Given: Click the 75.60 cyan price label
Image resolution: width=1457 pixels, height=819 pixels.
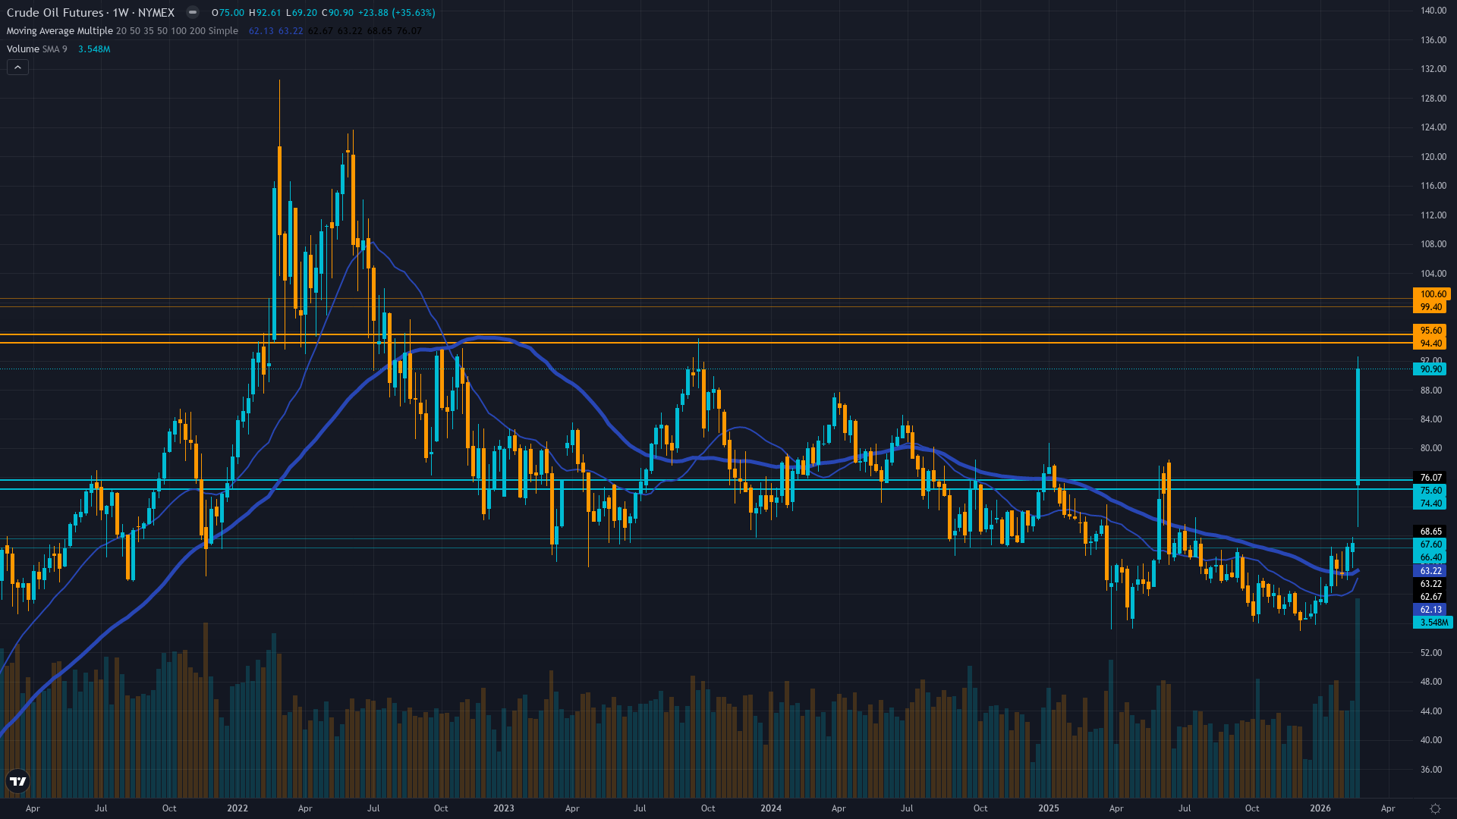Looking at the screenshot, I should pos(1430,491).
